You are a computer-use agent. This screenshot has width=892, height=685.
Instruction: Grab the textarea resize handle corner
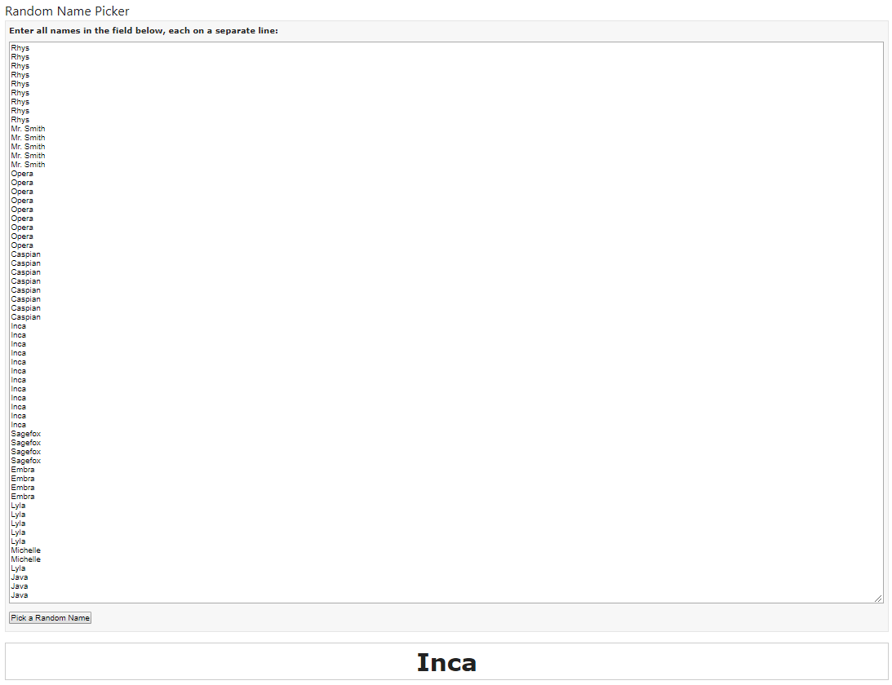[878, 598]
